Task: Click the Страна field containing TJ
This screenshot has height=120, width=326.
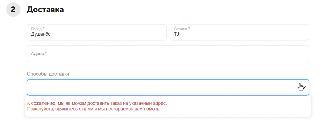Action: 240,32
